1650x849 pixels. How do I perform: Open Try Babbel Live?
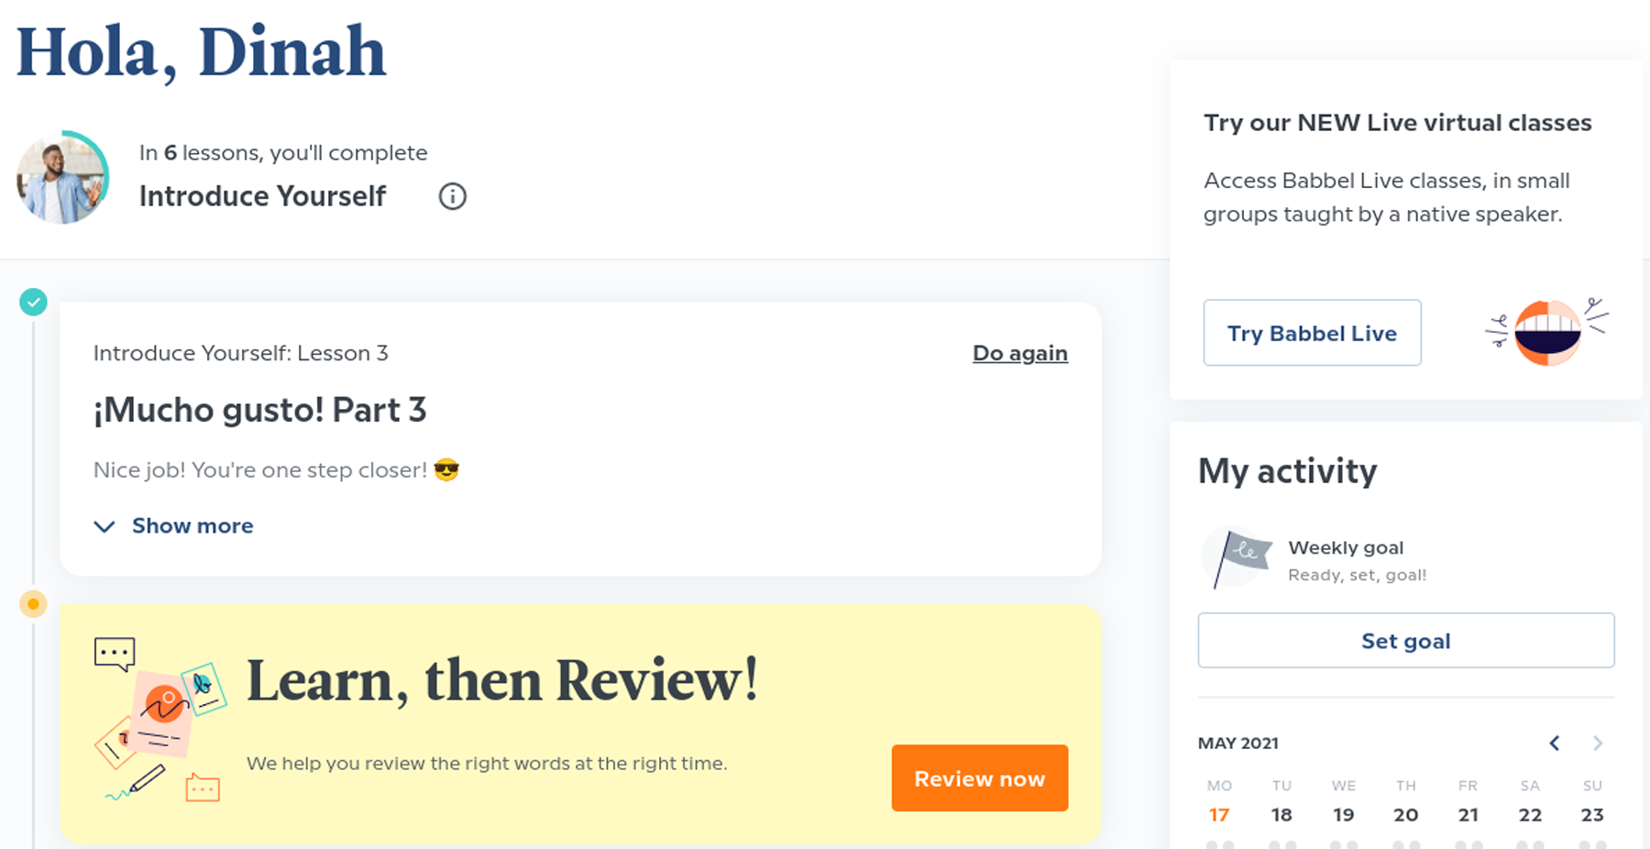coord(1312,333)
